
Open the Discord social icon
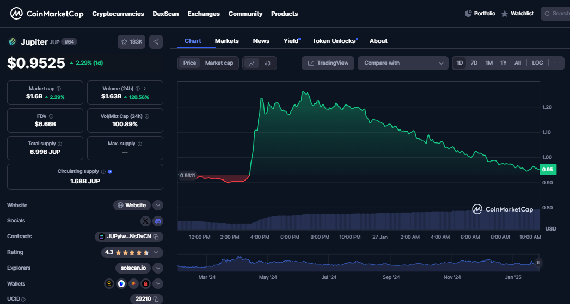[158, 221]
